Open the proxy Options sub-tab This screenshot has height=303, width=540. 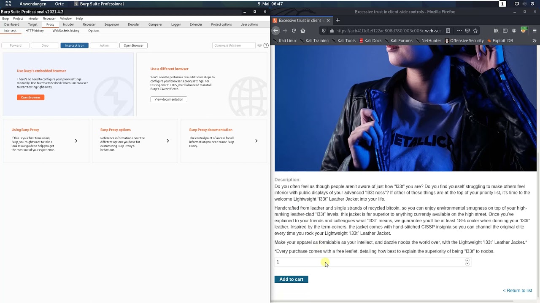coord(94,31)
